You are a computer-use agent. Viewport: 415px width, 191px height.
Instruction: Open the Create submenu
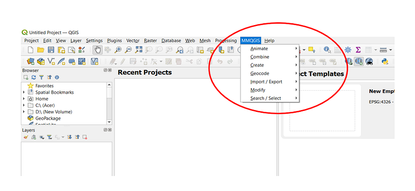click(270, 65)
